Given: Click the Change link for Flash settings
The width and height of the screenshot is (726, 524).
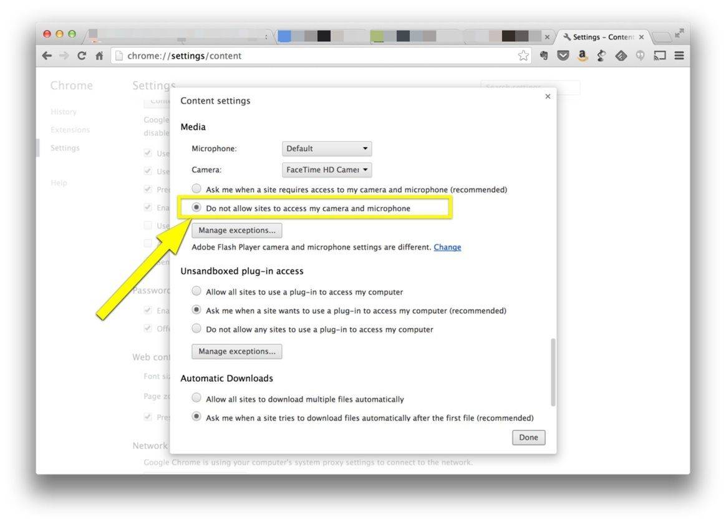Looking at the screenshot, I should point(447,247).
